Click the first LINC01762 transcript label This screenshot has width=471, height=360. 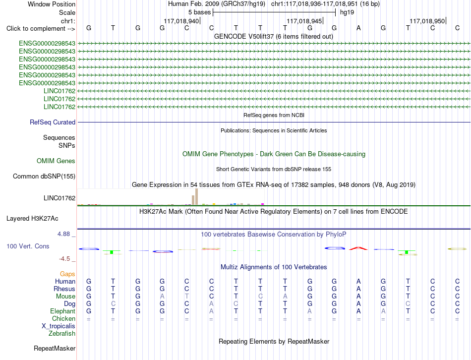pos(59,91)
